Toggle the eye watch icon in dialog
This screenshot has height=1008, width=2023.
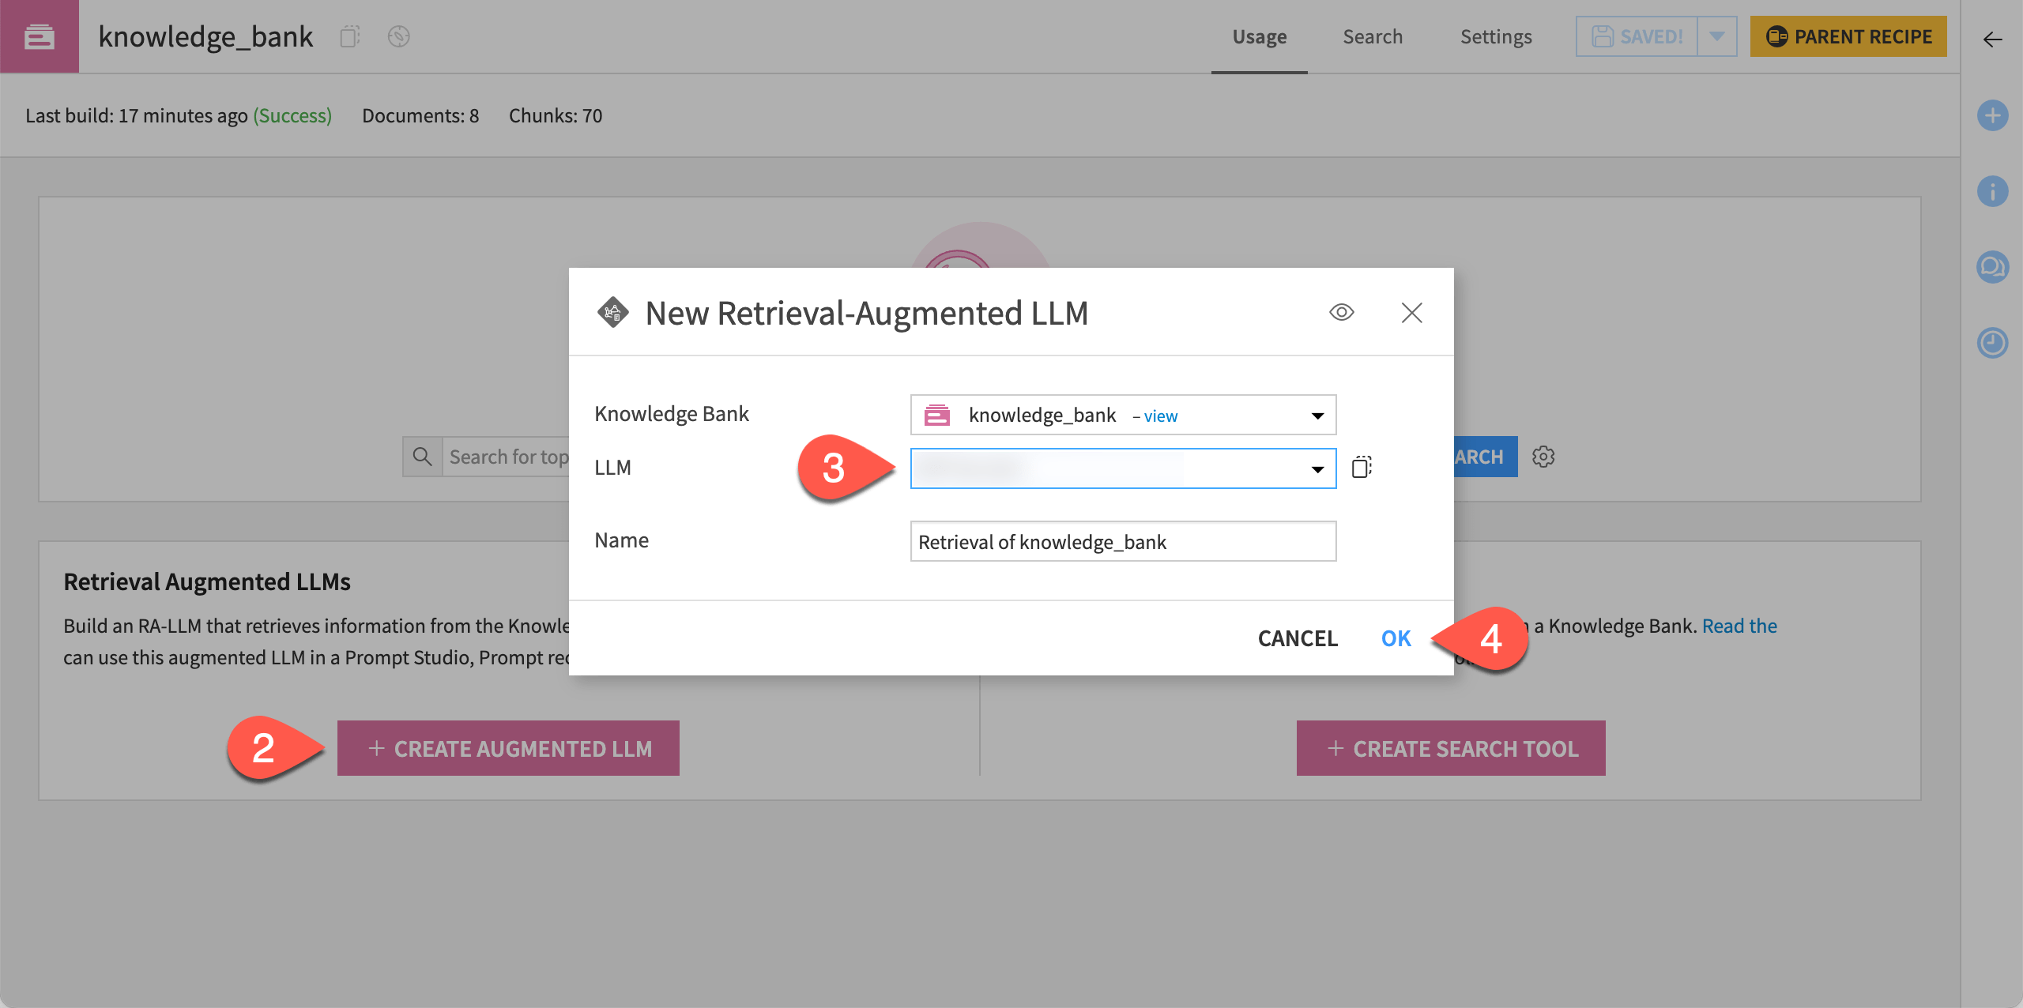[x=1341, y=313]
